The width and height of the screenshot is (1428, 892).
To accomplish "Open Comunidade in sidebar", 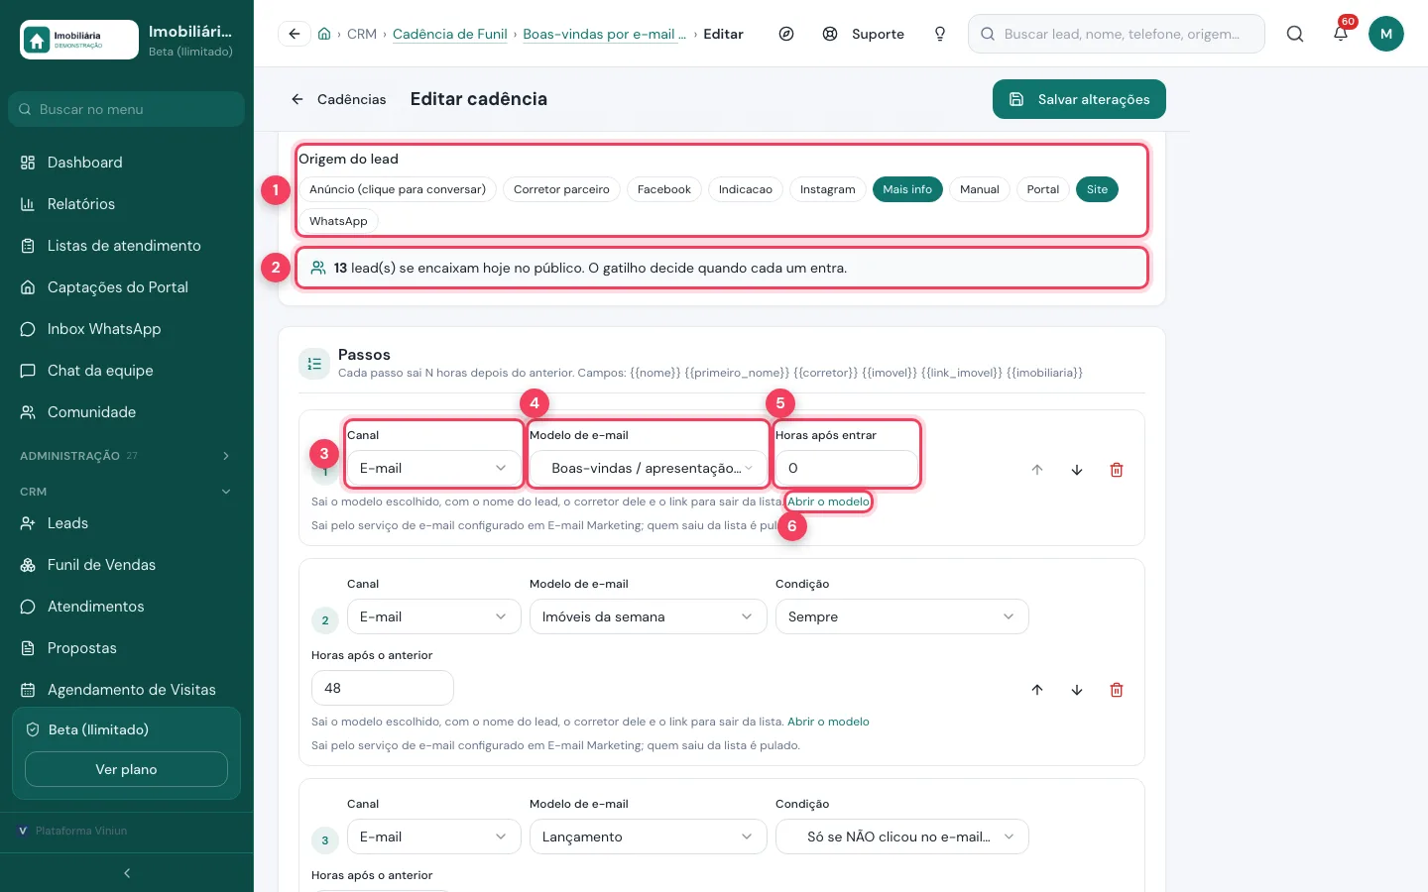I will (126, 412).
